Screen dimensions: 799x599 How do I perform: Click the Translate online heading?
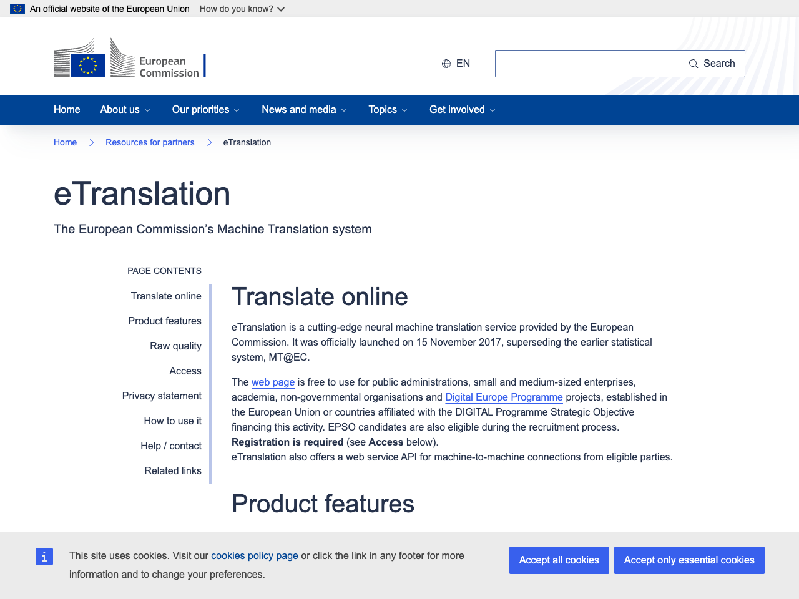(x=320, y=296)
